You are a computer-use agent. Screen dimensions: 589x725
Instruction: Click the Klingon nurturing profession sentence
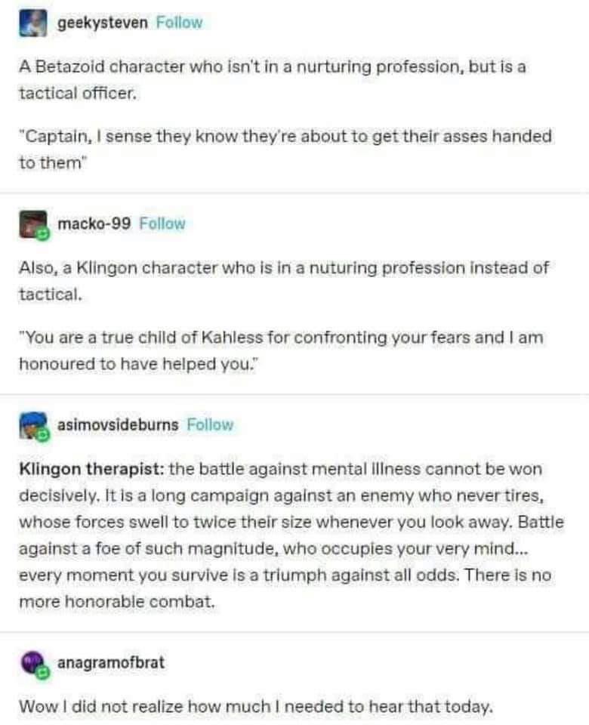284,281
